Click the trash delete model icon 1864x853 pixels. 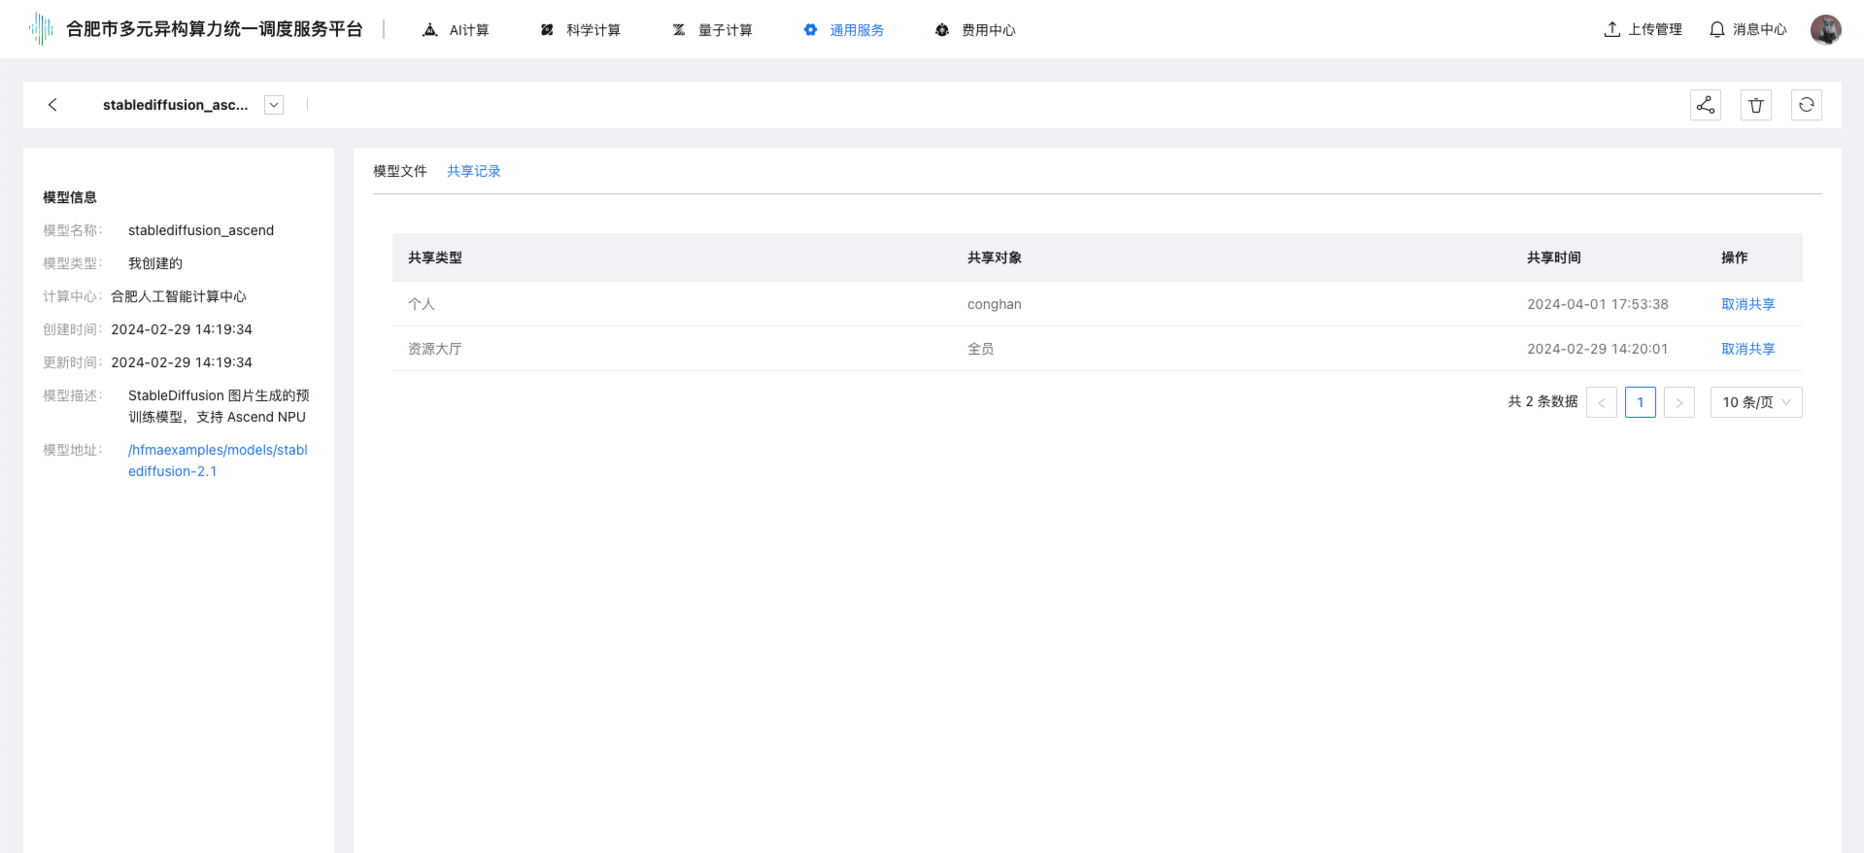coord(1755,105)
